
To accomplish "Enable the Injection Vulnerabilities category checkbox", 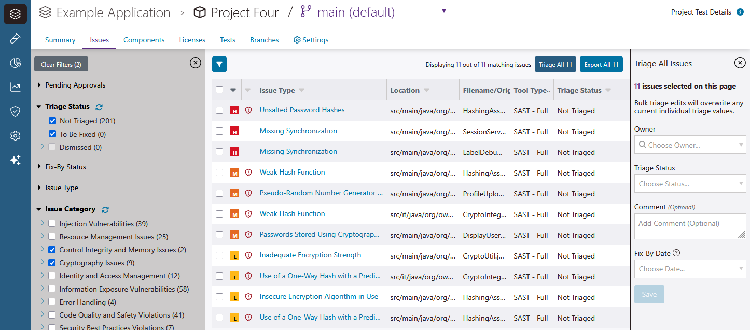I will point(52,224).
